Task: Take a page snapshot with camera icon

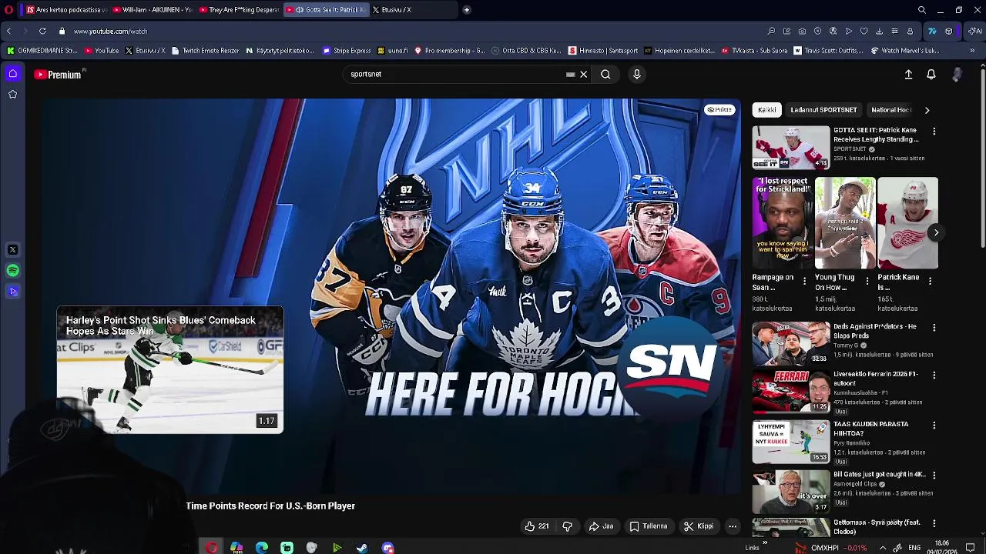Action: tap(802, 32)
